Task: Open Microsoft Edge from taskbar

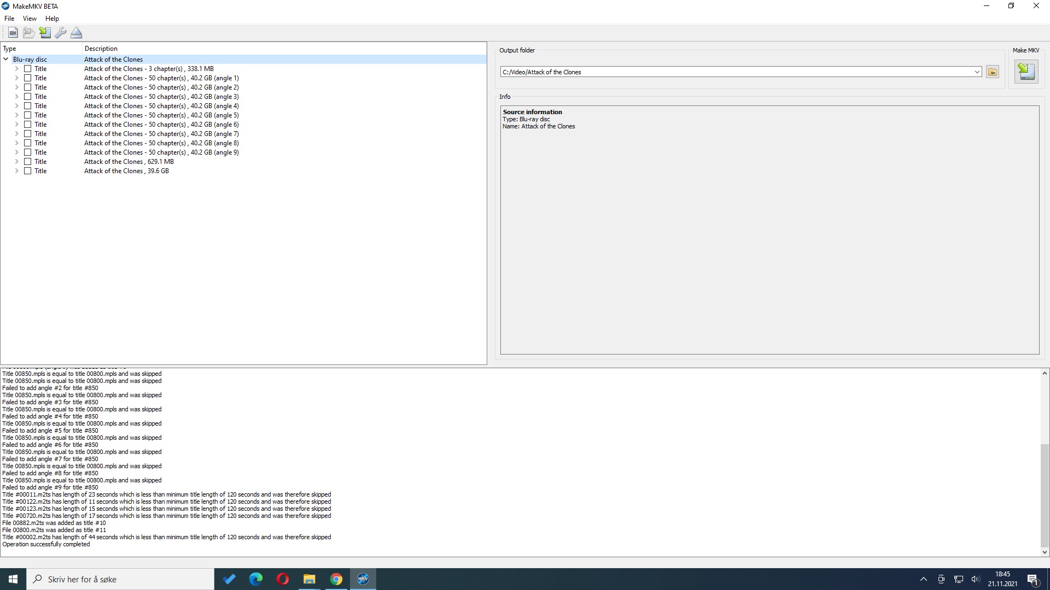Action: click(256, 579)
